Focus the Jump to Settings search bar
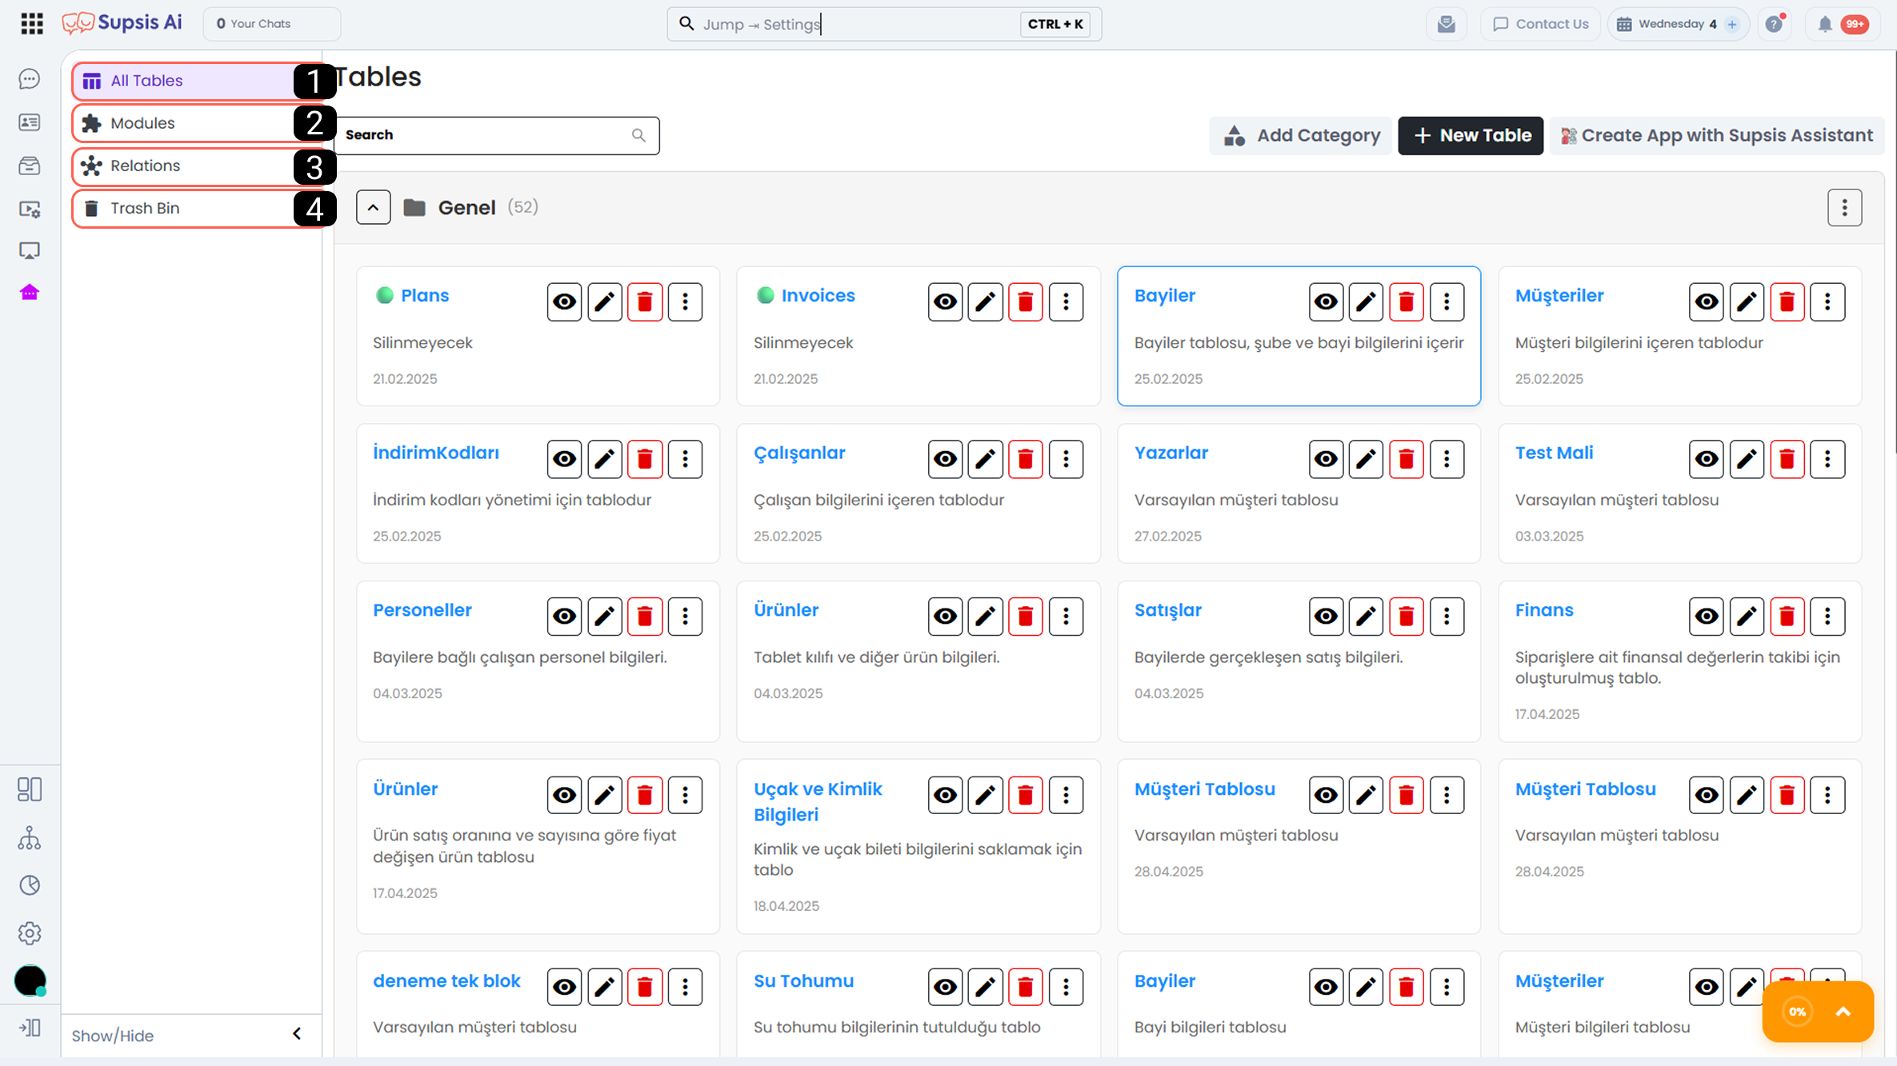Screen dimensions: 1897x1066 point(884,24)
